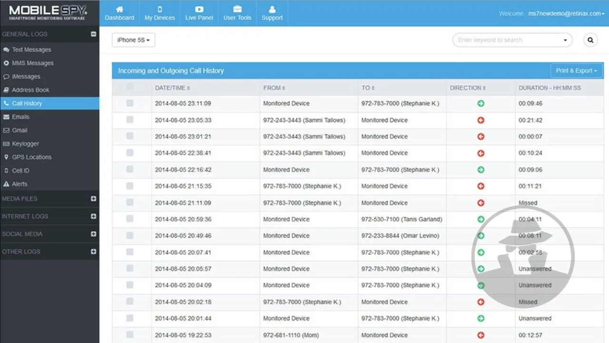
Task: Click incoming arrow icon on 22:38:41 row
Action: coord(481,153)
